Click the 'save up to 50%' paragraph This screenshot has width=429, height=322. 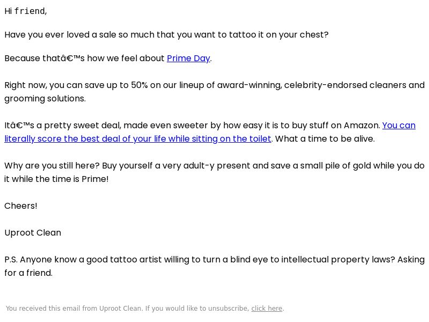tap(214, 92)
